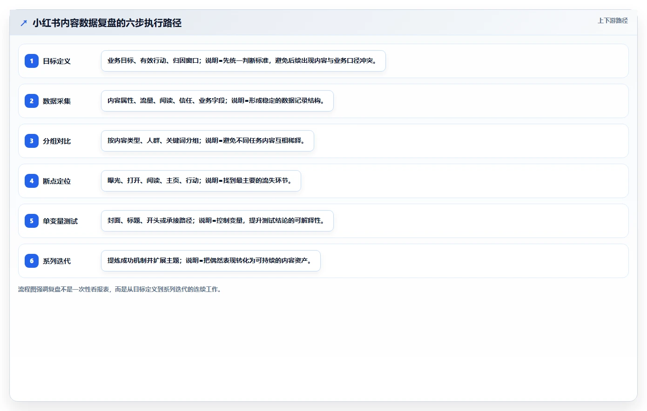
Task: Click the description box starting 内容属性、流量
Action: (x=217, y=101)
